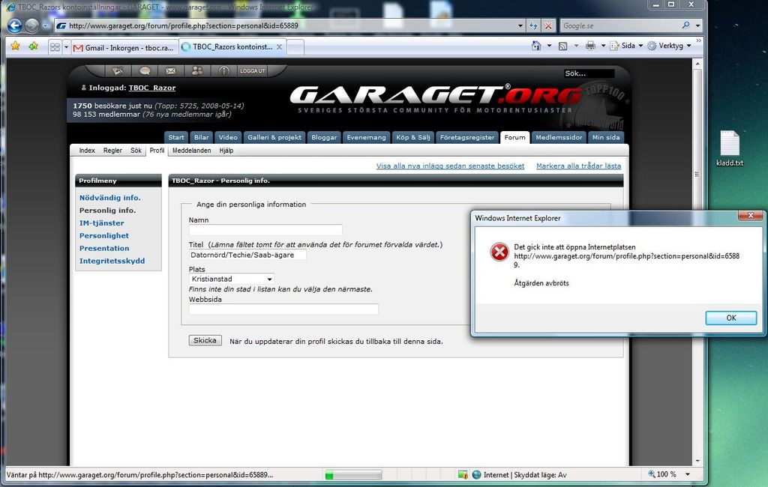Open the garaget mail envelope icon
The height and width of the screenshot is (487, 768).
[x=170, y=71]
